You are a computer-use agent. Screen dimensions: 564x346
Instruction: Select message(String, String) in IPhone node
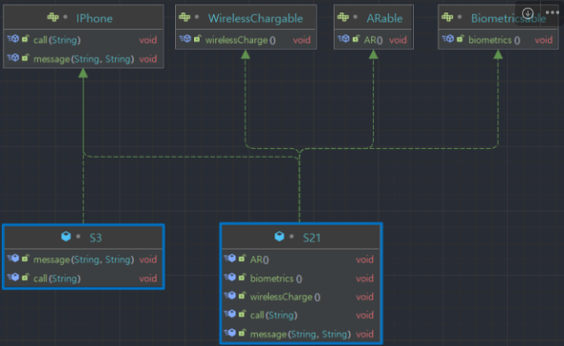83,59
